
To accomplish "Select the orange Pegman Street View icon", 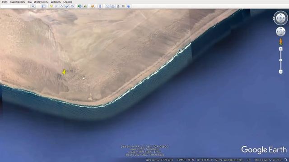I will [x=280, y=42].
